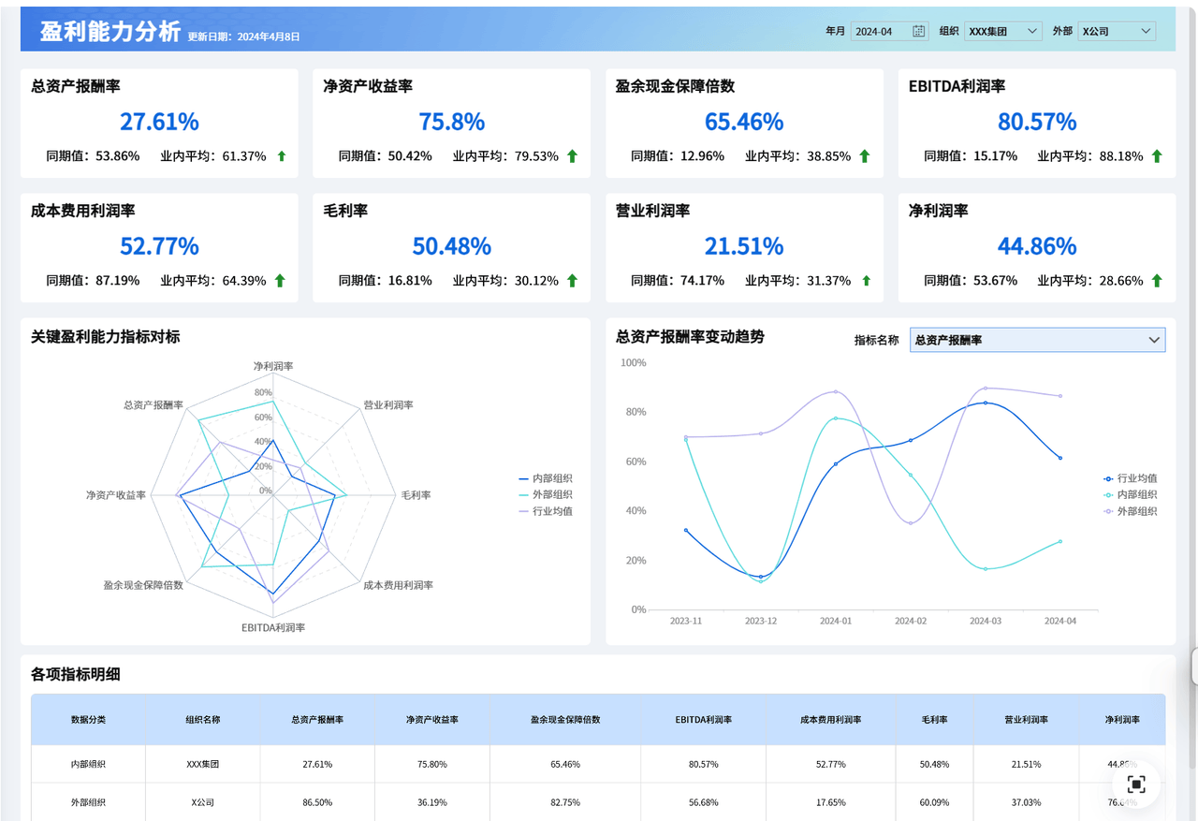Click green up arrow in 总资产报酬率 card
This screenshot has height=821, width=1198.
point(281,156)
